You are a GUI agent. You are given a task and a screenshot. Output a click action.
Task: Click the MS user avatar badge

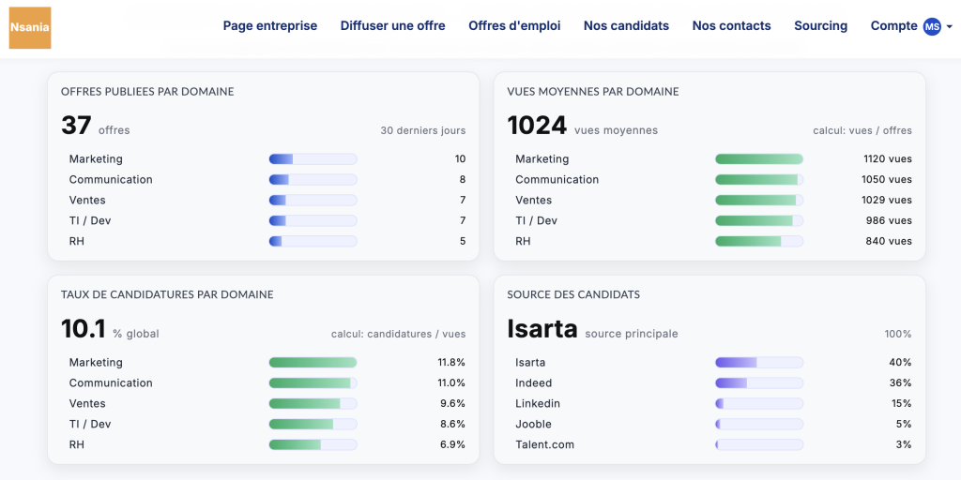click(x=931, y=26)
